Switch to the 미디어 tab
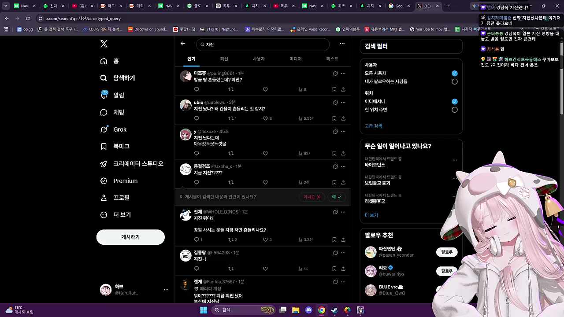The height and width of the screenshot is (317, 564). [296, 59]
